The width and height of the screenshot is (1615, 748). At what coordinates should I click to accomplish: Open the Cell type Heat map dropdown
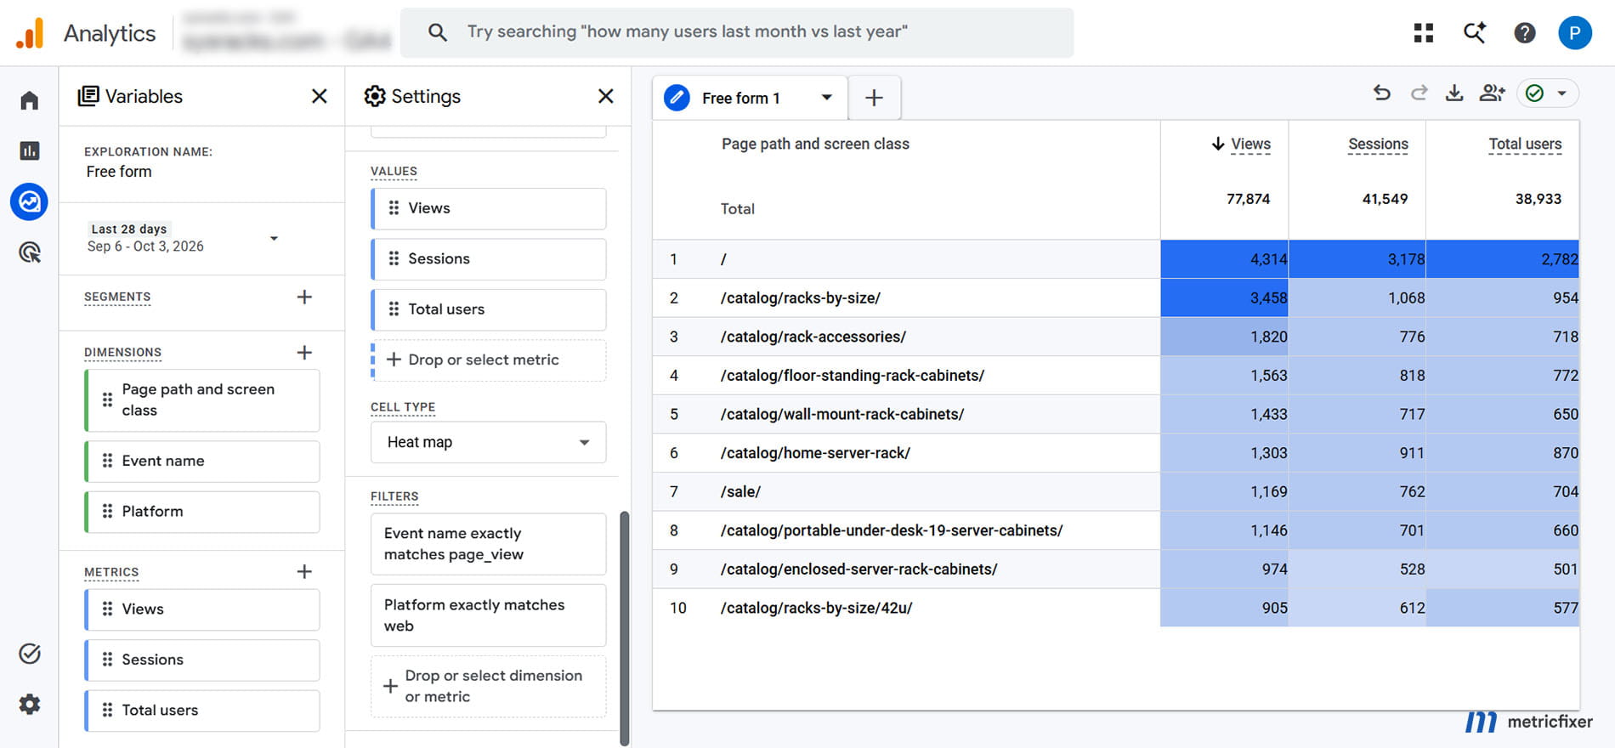(489, 442)
